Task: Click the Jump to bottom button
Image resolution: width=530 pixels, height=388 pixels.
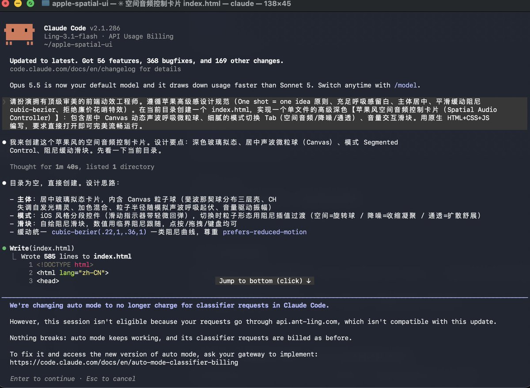Action: click(x=265, y=281)
